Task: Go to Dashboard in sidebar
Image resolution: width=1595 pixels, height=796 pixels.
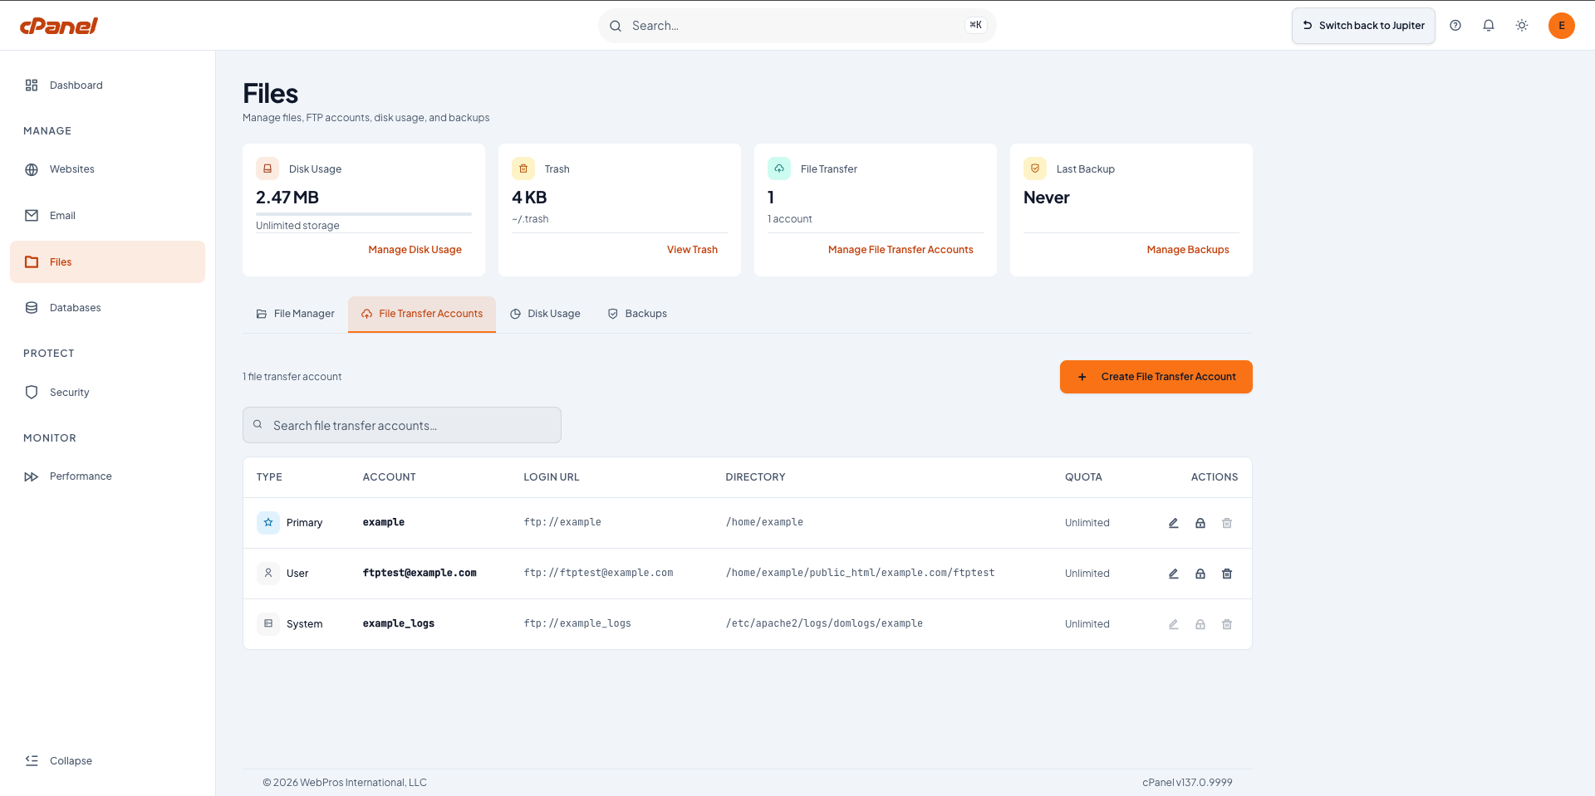Action: pyautogui.click(x=107, y=85)
